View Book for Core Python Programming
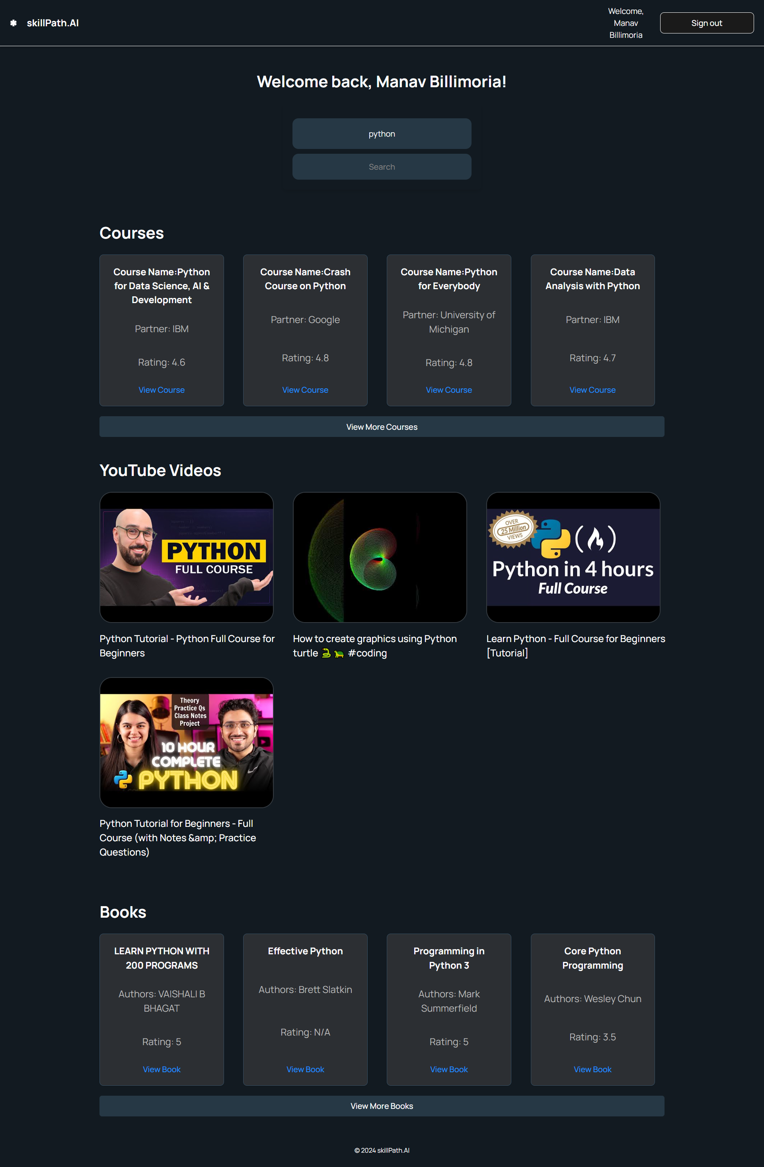The height and width of the screenshot is (1167, 764). point(592,1069)
